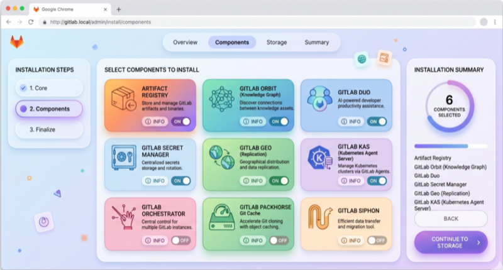Viewport: 503px width, 270px height.
Task: Click GitLab Secret Manager in summary list
Action: [x=440, y=185]
